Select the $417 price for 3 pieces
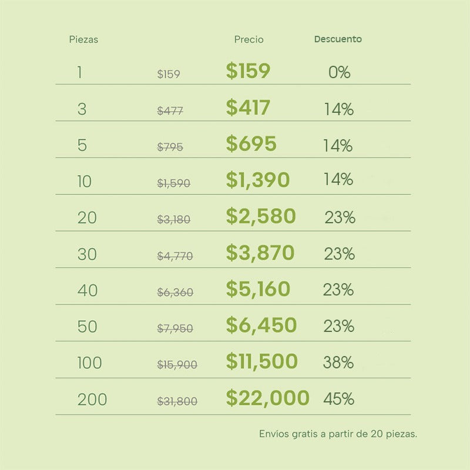This screenshot has height=470, width=470. [x=248, y=108]
